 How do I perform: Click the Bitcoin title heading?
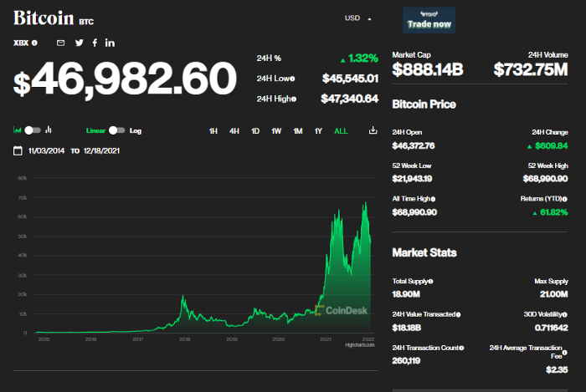pyautogui.click(x=44, y=18)
